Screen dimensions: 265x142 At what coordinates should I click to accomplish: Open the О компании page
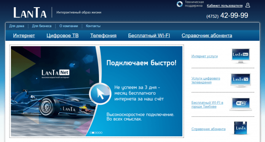(69, 26)
